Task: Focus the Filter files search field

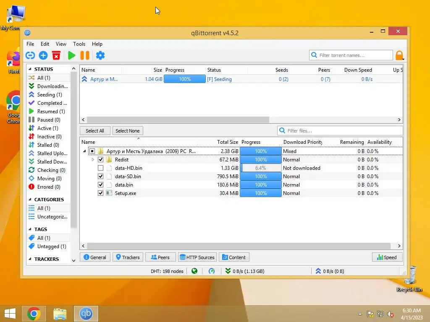Action: [x=340, y=131]
